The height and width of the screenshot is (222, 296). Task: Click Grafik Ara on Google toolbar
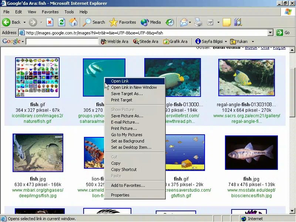(175, 41)
